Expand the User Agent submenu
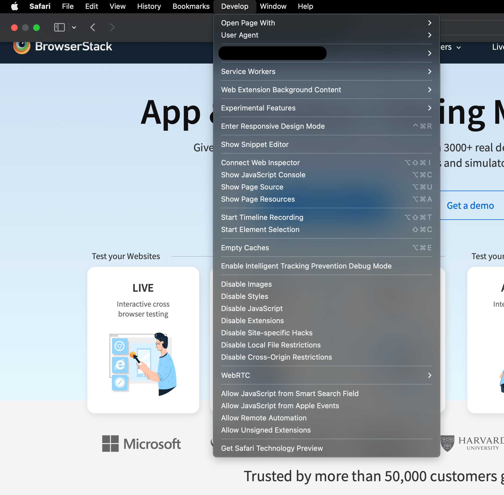 (240, 35)
